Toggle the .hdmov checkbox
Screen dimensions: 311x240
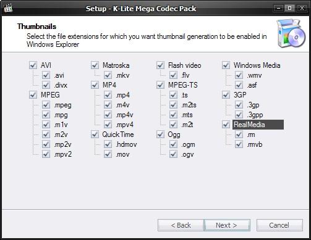[108, 144]
